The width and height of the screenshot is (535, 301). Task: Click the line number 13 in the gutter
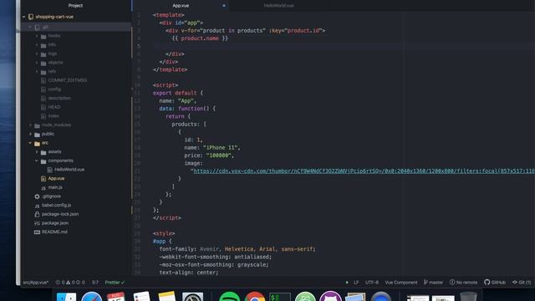coord(137,109)
